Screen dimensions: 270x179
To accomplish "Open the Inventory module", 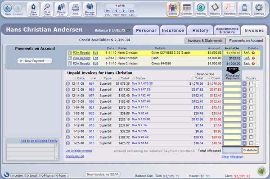I will point(244,9).
